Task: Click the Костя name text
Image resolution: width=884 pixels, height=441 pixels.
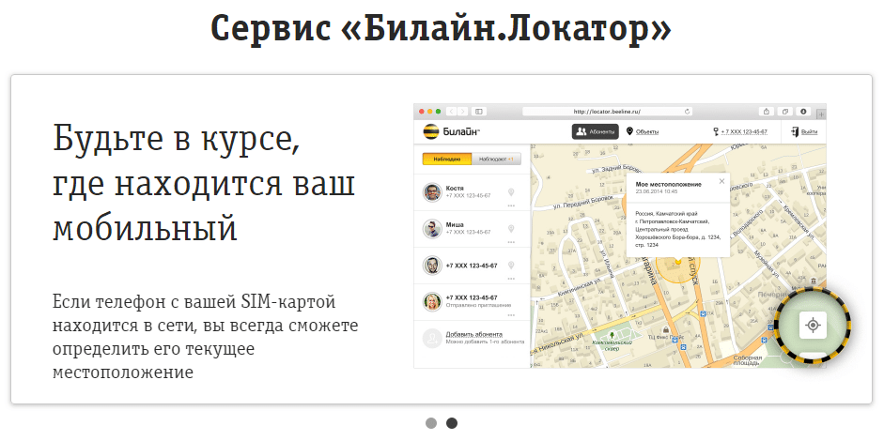Action: coord(455,188)
